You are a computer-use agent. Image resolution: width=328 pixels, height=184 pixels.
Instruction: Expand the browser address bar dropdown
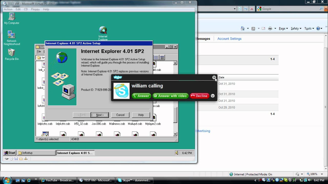point(234,9)
